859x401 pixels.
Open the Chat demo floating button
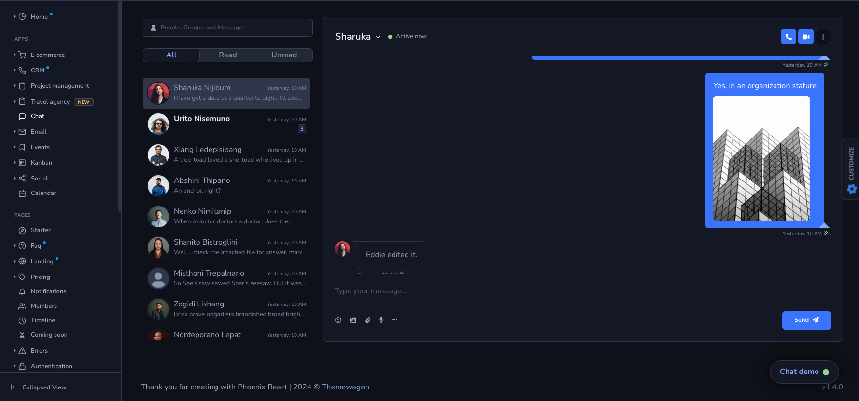pos(804,372)
